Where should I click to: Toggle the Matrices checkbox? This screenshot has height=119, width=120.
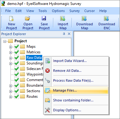pos(17,52)
